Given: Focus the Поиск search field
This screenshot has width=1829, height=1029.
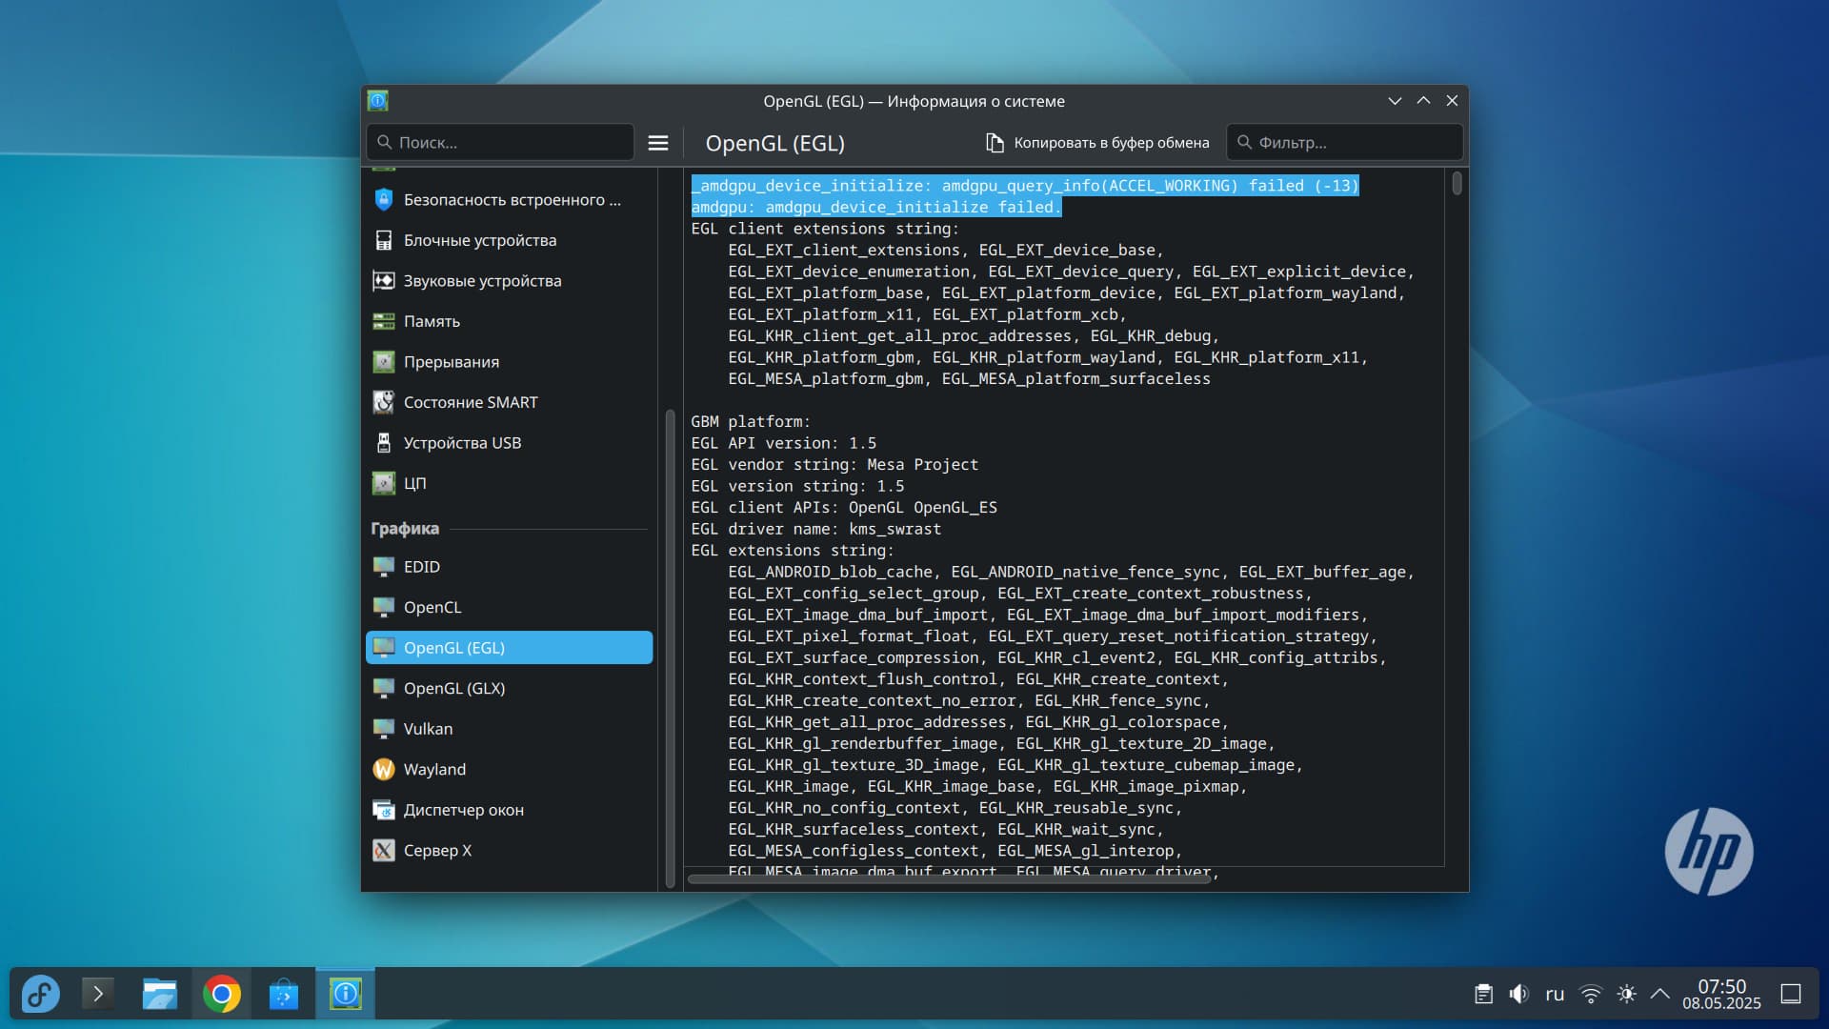Looking at the screenshot, I should (x=500, y=143).
